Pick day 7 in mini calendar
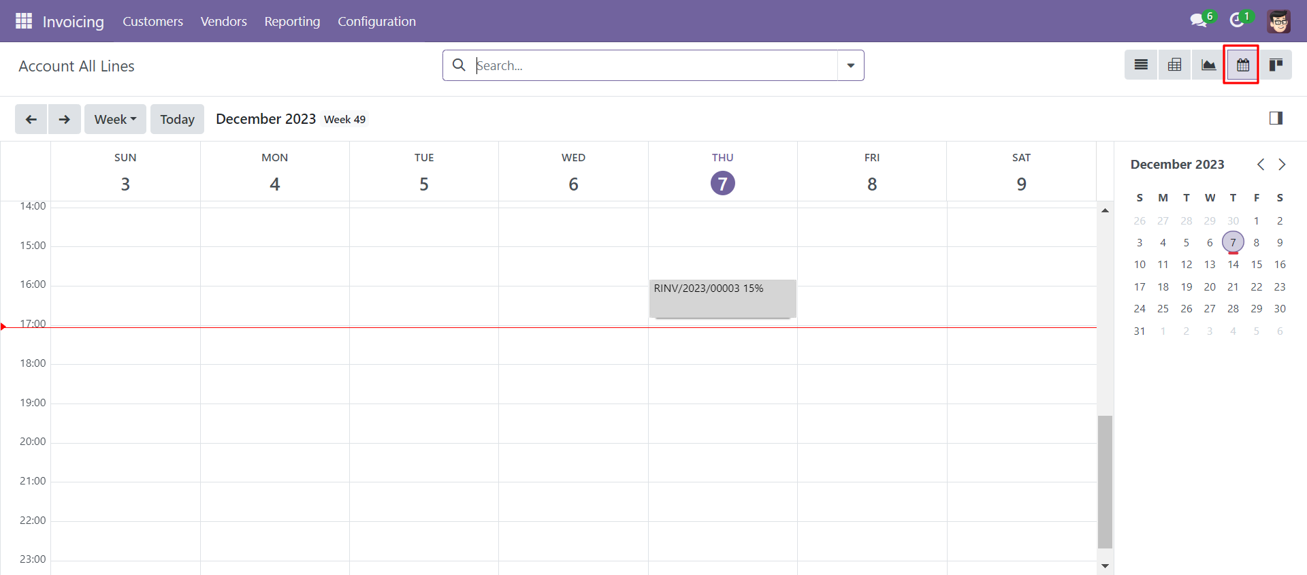The width and height of the screenshot is (1307, 575). tap(1233, 242)
